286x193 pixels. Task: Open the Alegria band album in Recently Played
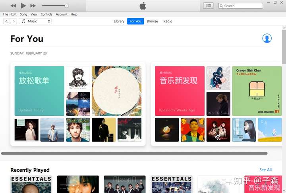[125, 184]
